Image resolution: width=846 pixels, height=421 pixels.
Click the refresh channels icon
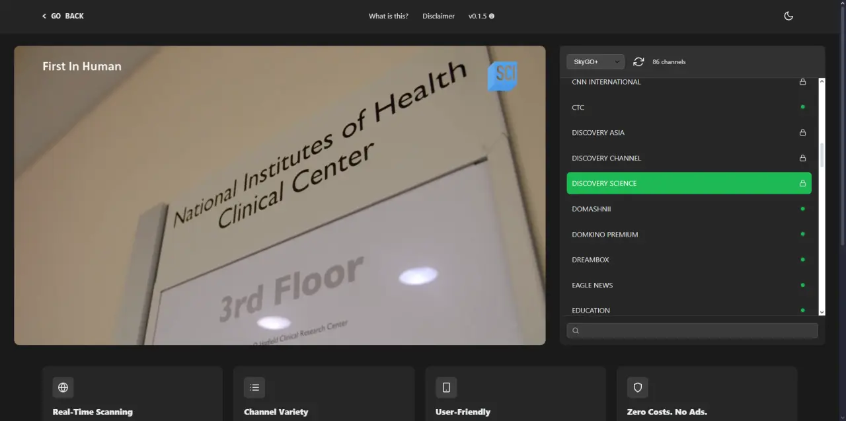coord(638,61)
